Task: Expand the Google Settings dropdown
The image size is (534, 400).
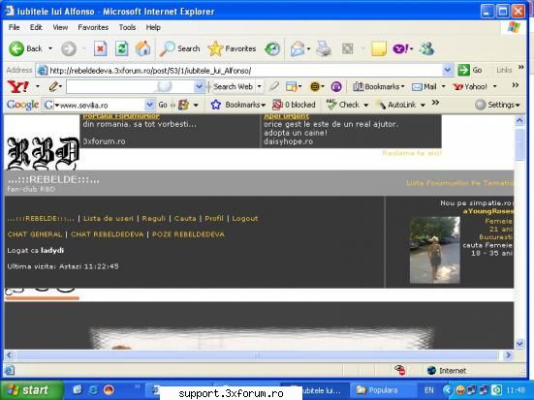Action: pyautogui.click(x=497, y=105)
